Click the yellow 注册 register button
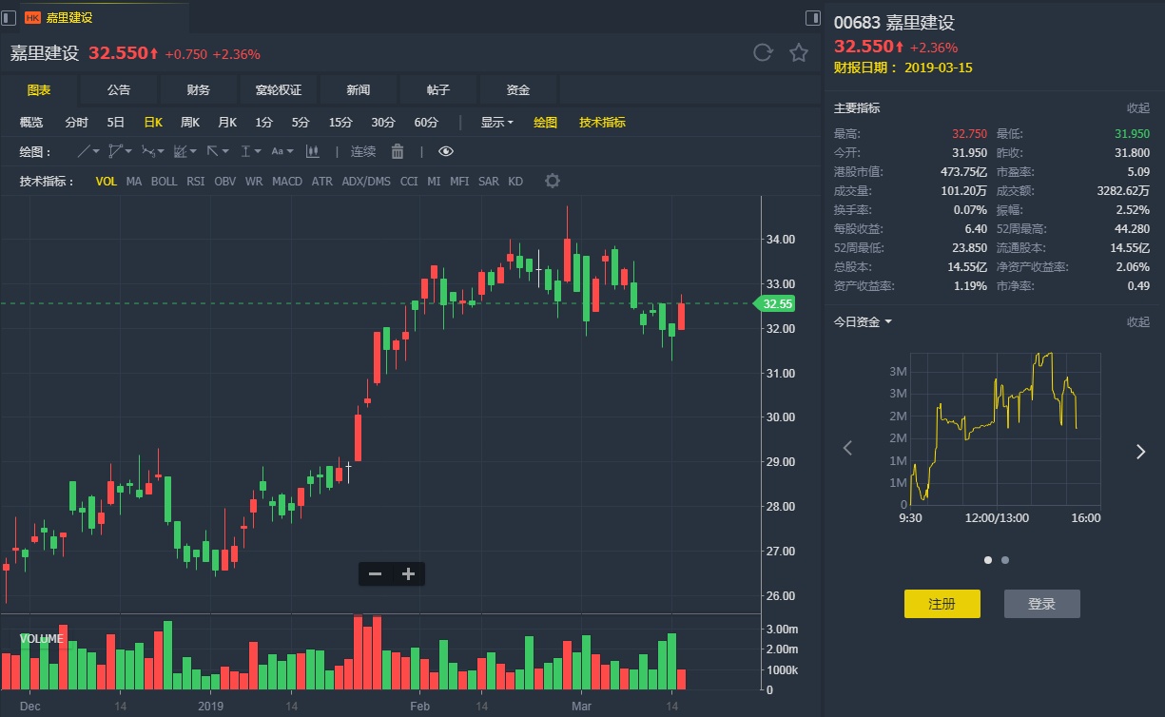 click(942, 604)
